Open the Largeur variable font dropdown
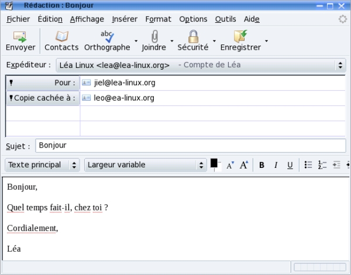The width and height of the screenshot is (351, 275). (146, 165)
